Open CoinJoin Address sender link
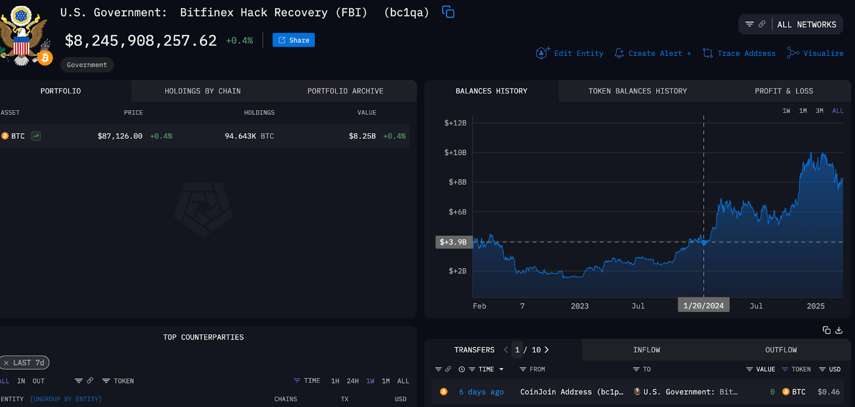855x407 pixels. [x=572, y=392]
